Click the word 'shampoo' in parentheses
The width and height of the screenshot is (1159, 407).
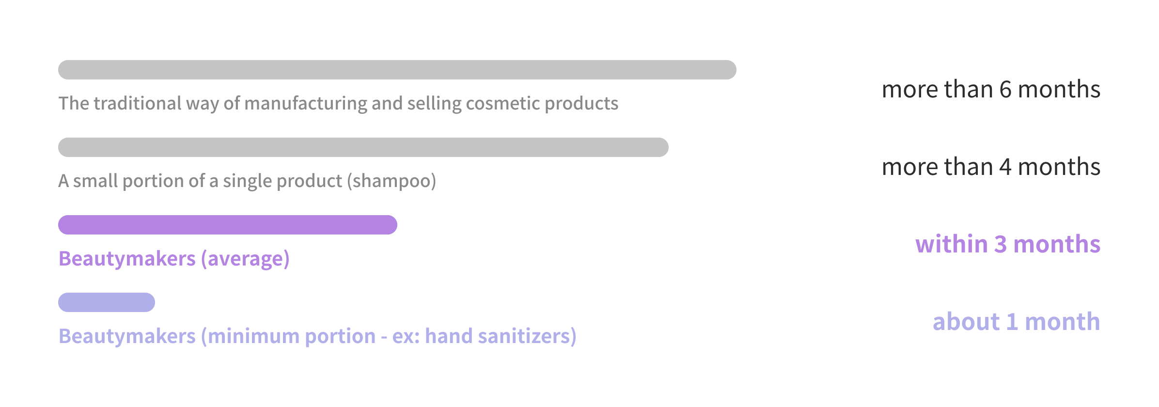coord(392,181)
